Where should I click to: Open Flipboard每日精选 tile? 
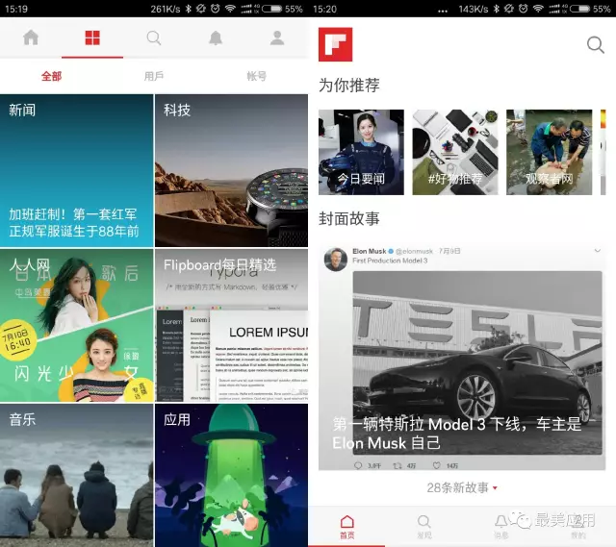point(231,325)
